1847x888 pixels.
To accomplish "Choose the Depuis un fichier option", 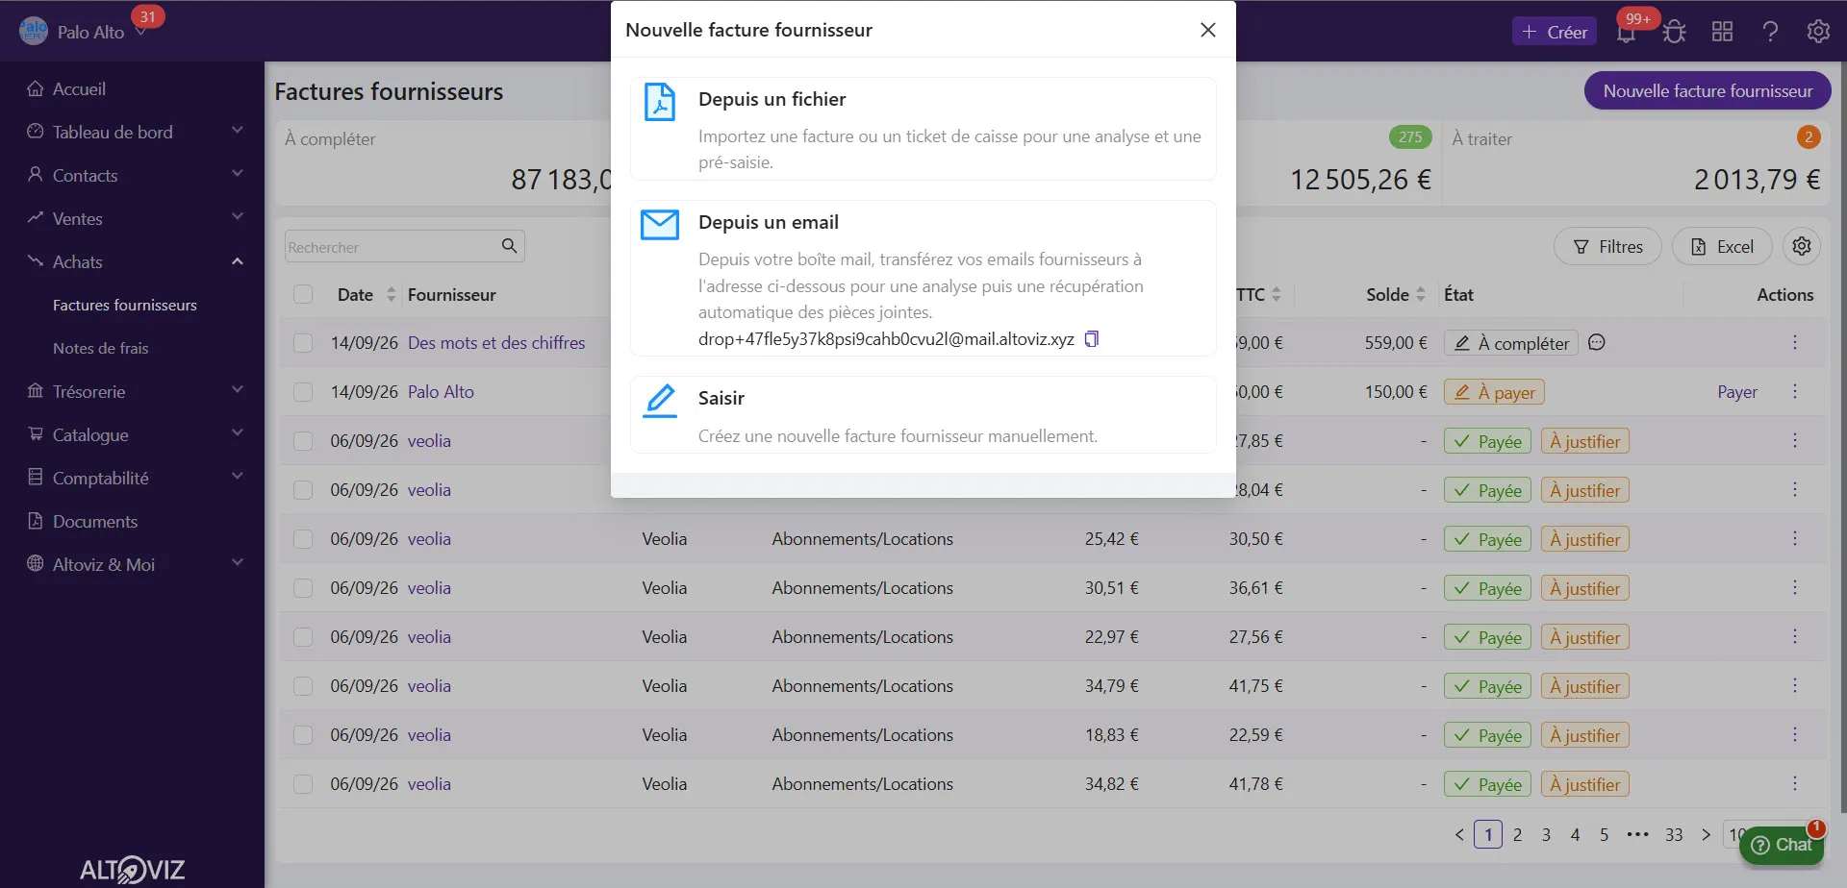I will [x=923, y=129].
